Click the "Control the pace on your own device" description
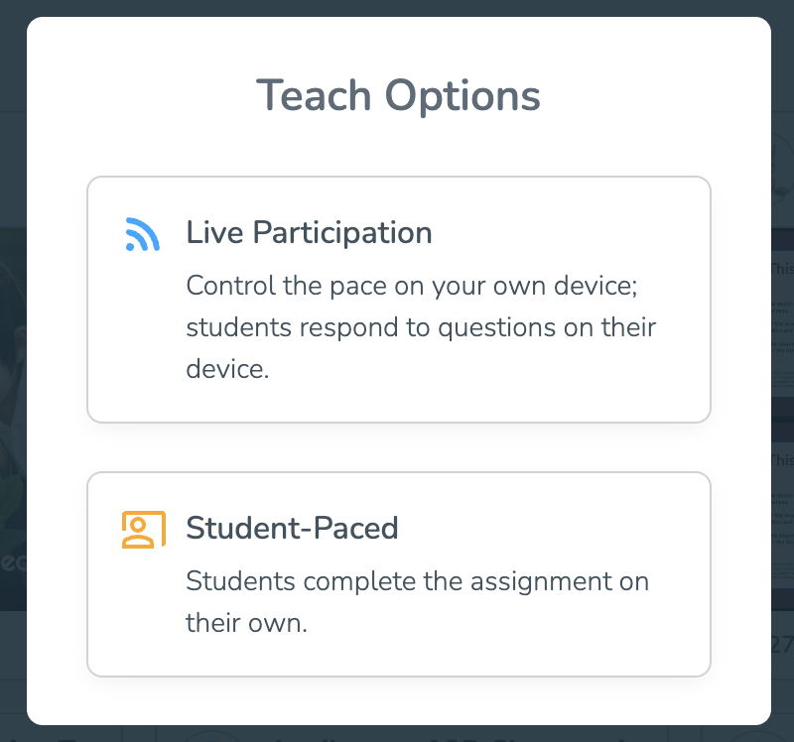The image size is (794, 742). [412, 286]
